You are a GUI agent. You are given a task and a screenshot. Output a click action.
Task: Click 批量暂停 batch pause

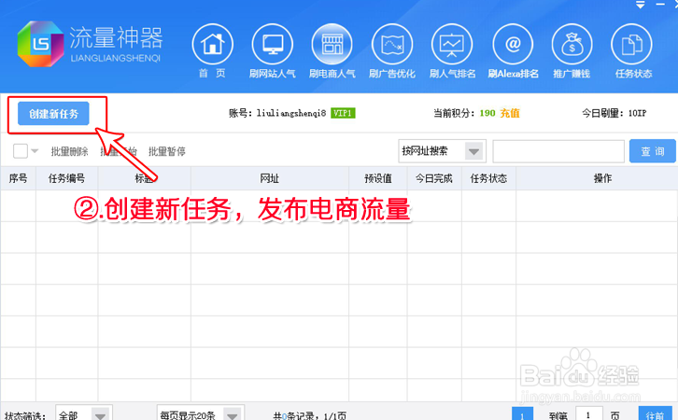(167, 151)
